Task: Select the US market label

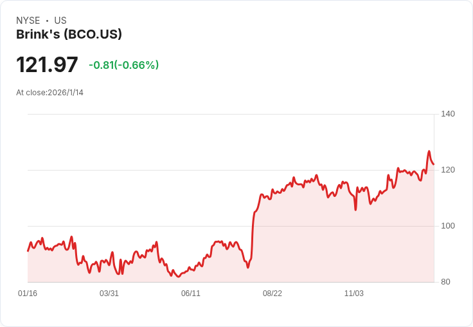Action: coord(60,21)
